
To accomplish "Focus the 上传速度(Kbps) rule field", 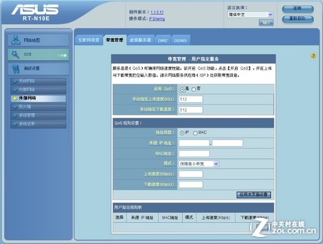I will (191, 174).
